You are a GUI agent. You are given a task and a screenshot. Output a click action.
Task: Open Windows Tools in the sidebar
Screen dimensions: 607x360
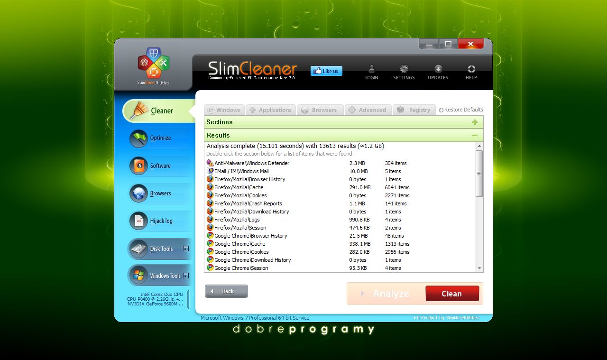point(160,276)
